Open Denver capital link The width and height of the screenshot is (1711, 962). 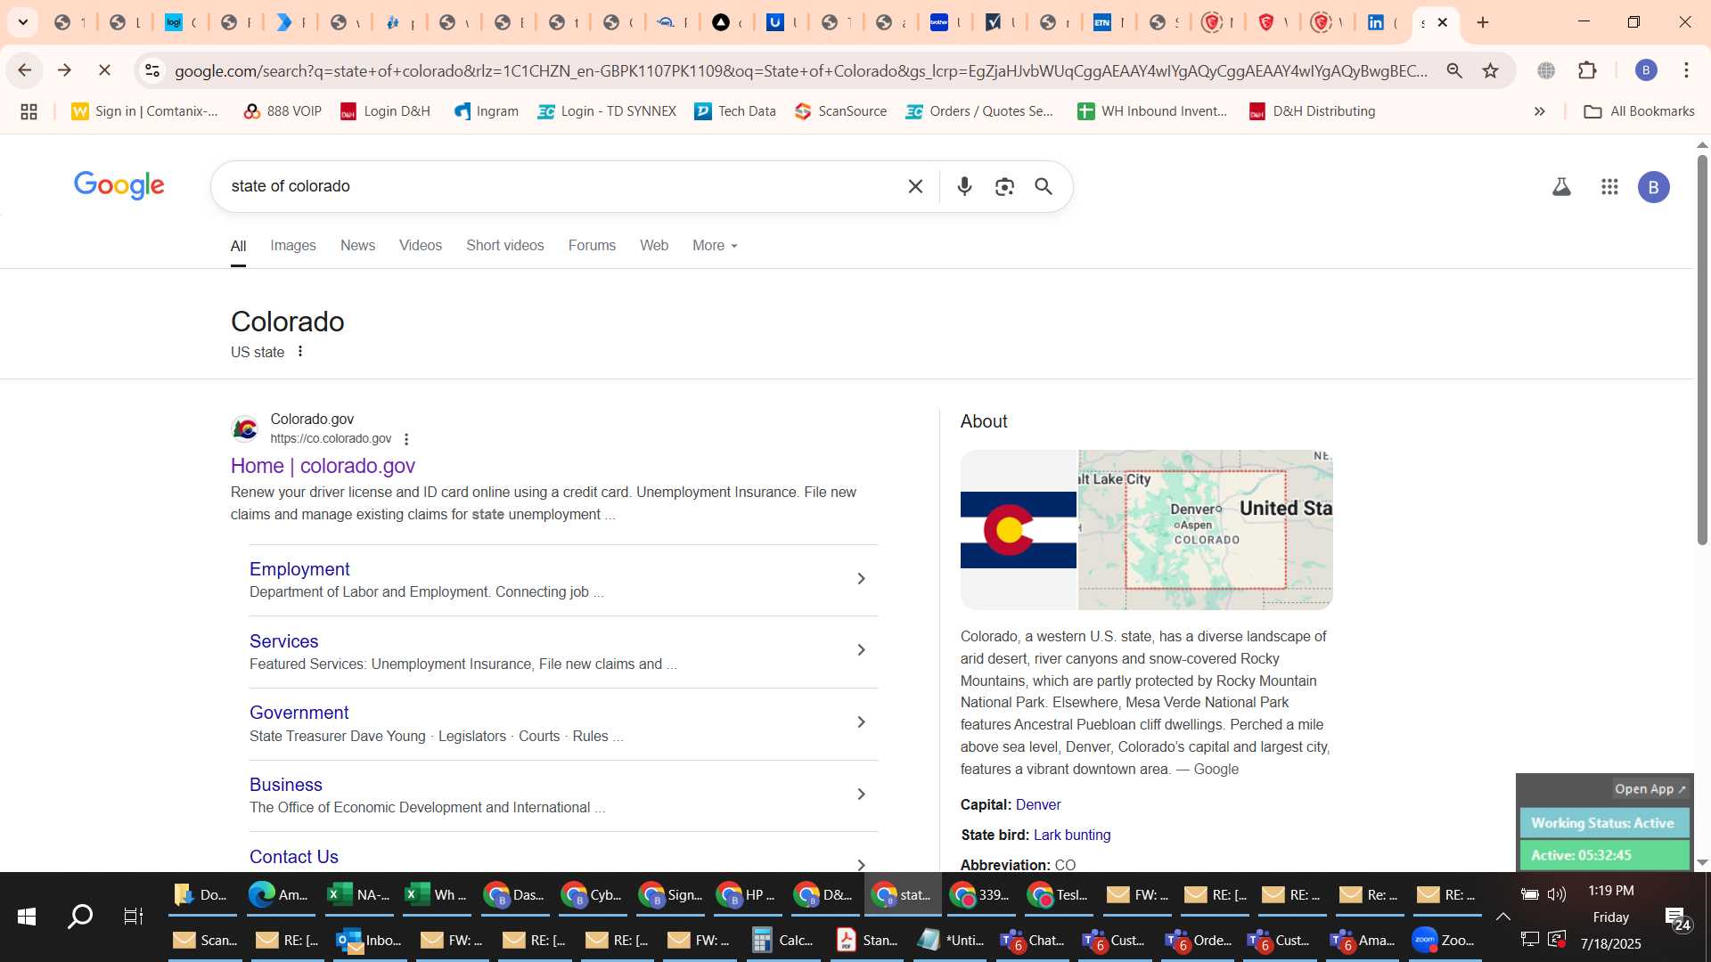[x=1038, y=805]
